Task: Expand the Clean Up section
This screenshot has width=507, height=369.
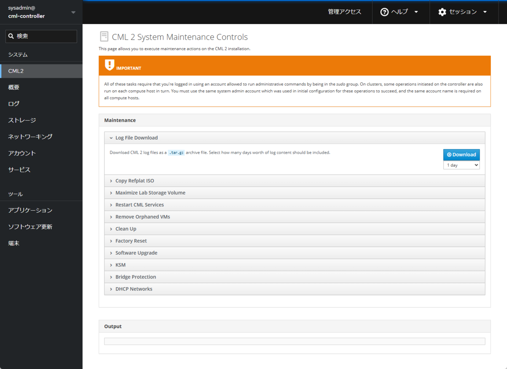Action: point(294,229)
